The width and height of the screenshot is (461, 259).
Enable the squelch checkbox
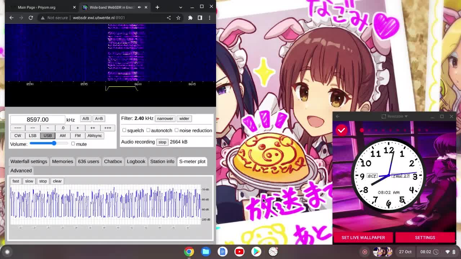coord(124,130)
